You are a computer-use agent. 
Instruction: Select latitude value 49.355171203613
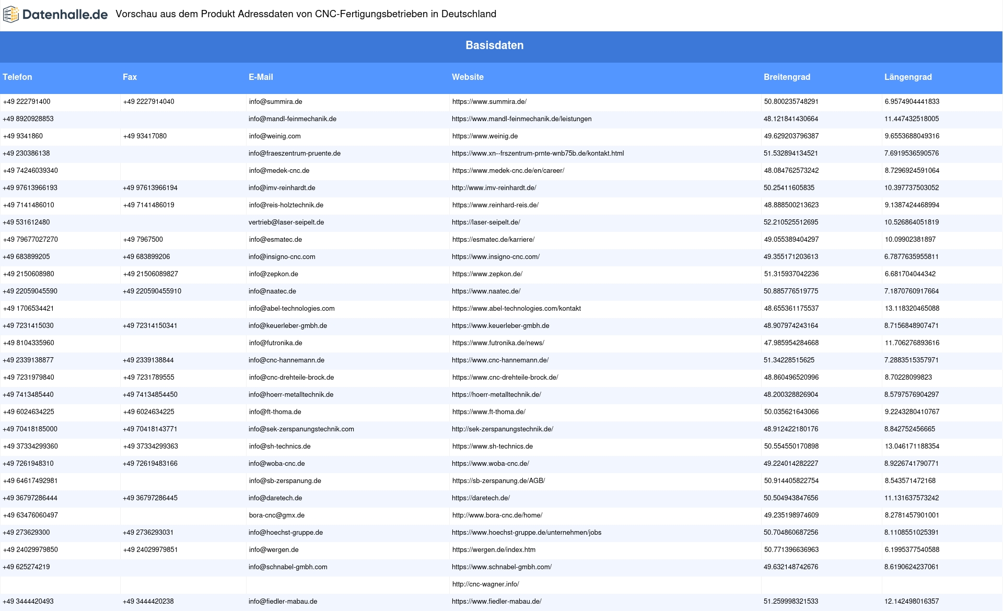[x=791, y=257]
